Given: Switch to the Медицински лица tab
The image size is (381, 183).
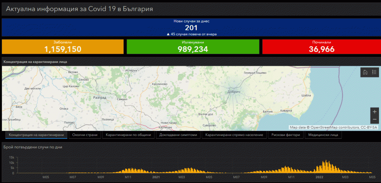Looking at the screenshot, I should coord(323,135).
